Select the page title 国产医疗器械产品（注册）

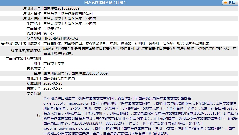[x=105, y=3]
